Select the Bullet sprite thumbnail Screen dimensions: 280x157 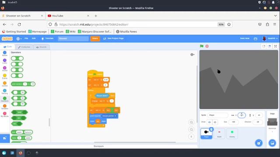coord(219,133)
